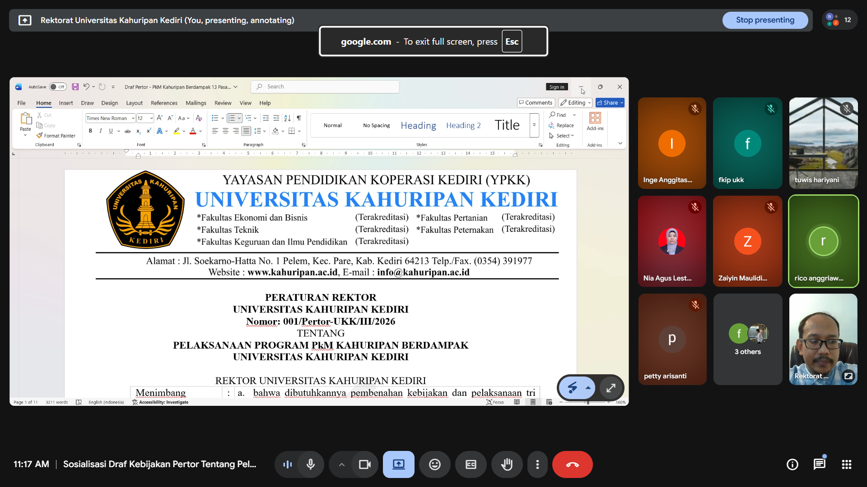Click the Save icon in Word title bar

click(75, 87)
